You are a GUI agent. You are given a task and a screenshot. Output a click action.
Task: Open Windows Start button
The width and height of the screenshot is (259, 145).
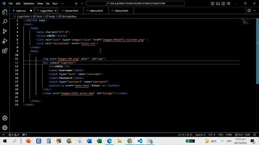[4, 141]
